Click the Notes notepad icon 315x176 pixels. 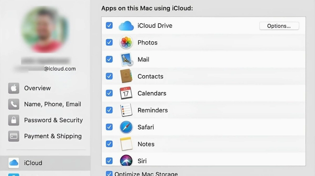coord(126,144)
